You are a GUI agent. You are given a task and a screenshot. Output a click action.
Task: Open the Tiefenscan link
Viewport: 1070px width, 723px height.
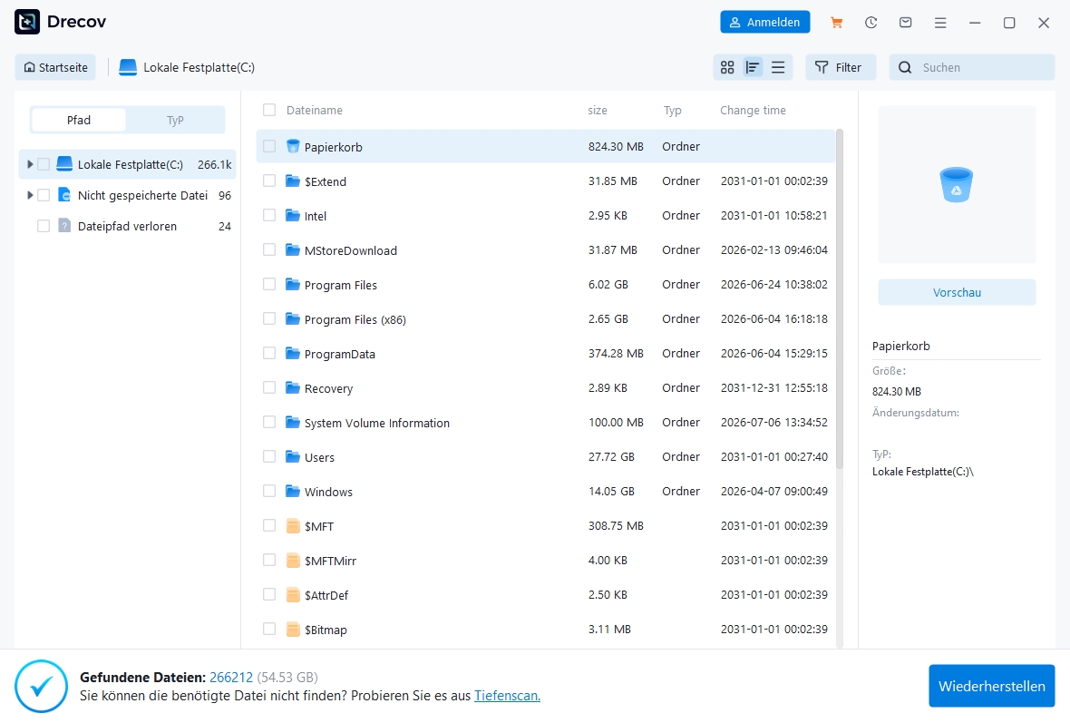click(507, 696)
